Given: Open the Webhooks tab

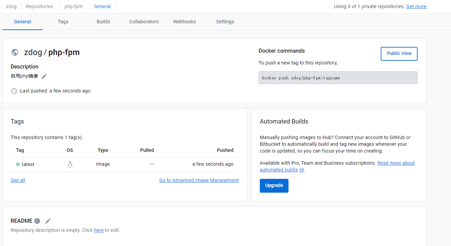Looking at the screenshot, I should pyautogui.click(x=184, y=22).
